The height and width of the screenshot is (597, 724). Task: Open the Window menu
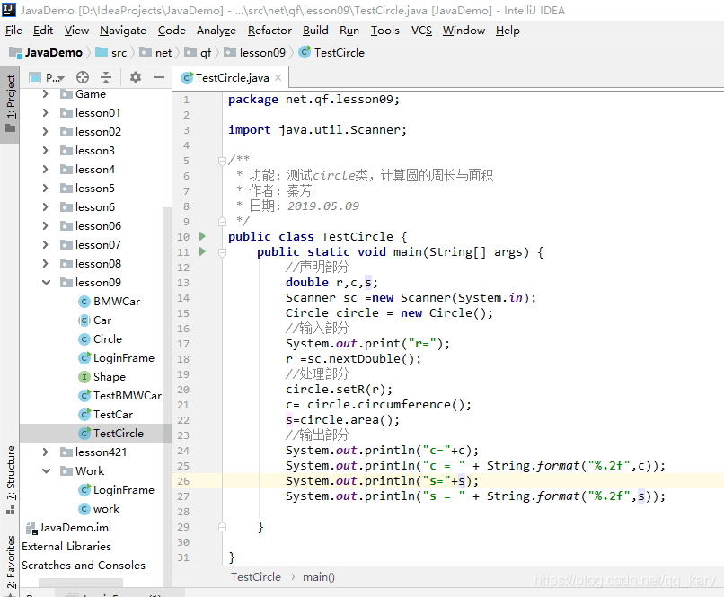pyautogui.click(x=464, y=31)
